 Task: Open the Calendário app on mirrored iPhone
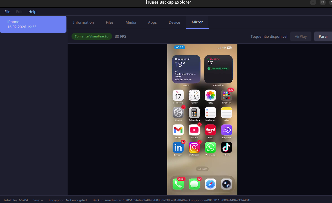point(178,95)
